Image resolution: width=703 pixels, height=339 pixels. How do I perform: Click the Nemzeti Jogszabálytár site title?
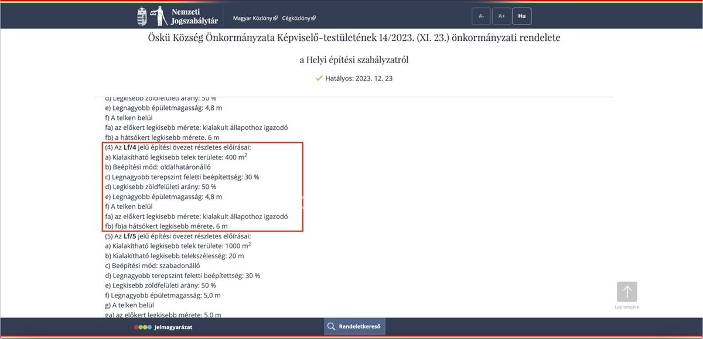[194, 16]
